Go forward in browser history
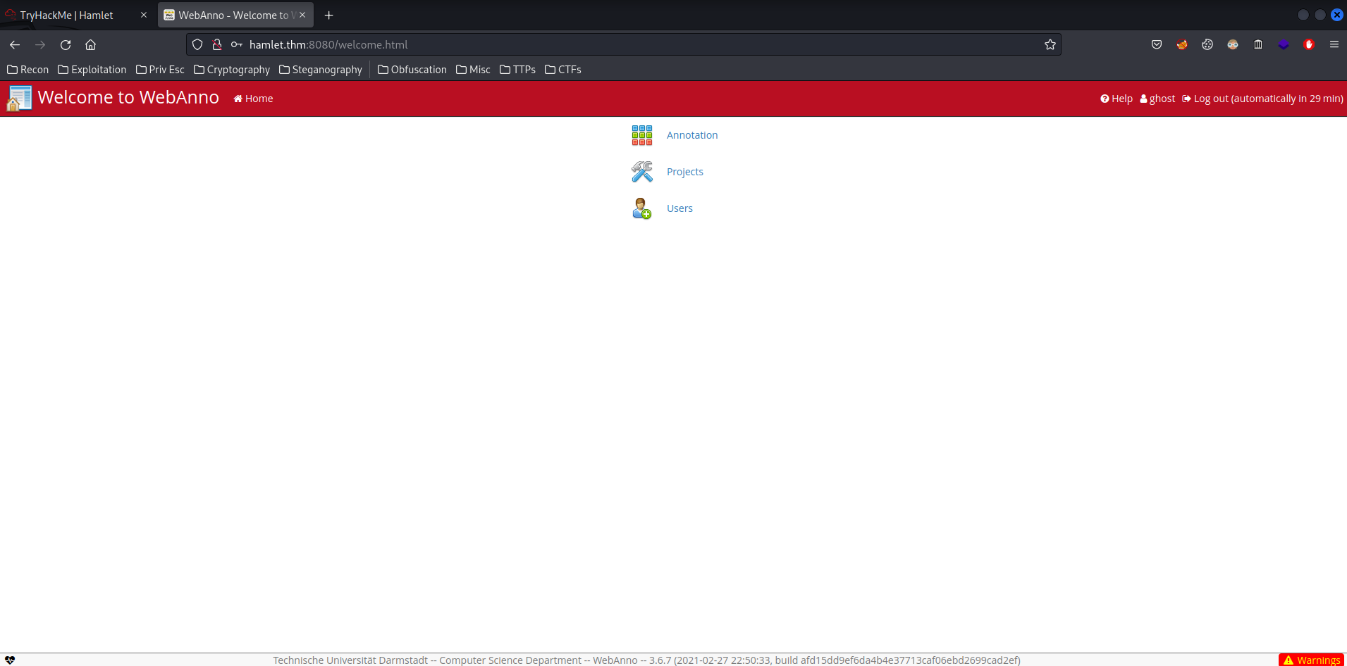This screenshot has width=1347, height=666. click(40, 44)
